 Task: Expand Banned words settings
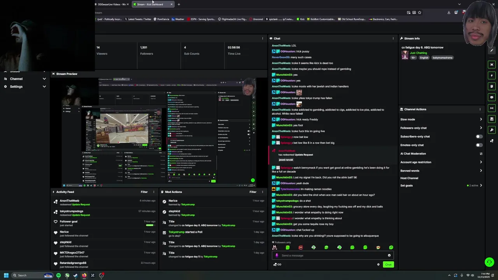481,171
